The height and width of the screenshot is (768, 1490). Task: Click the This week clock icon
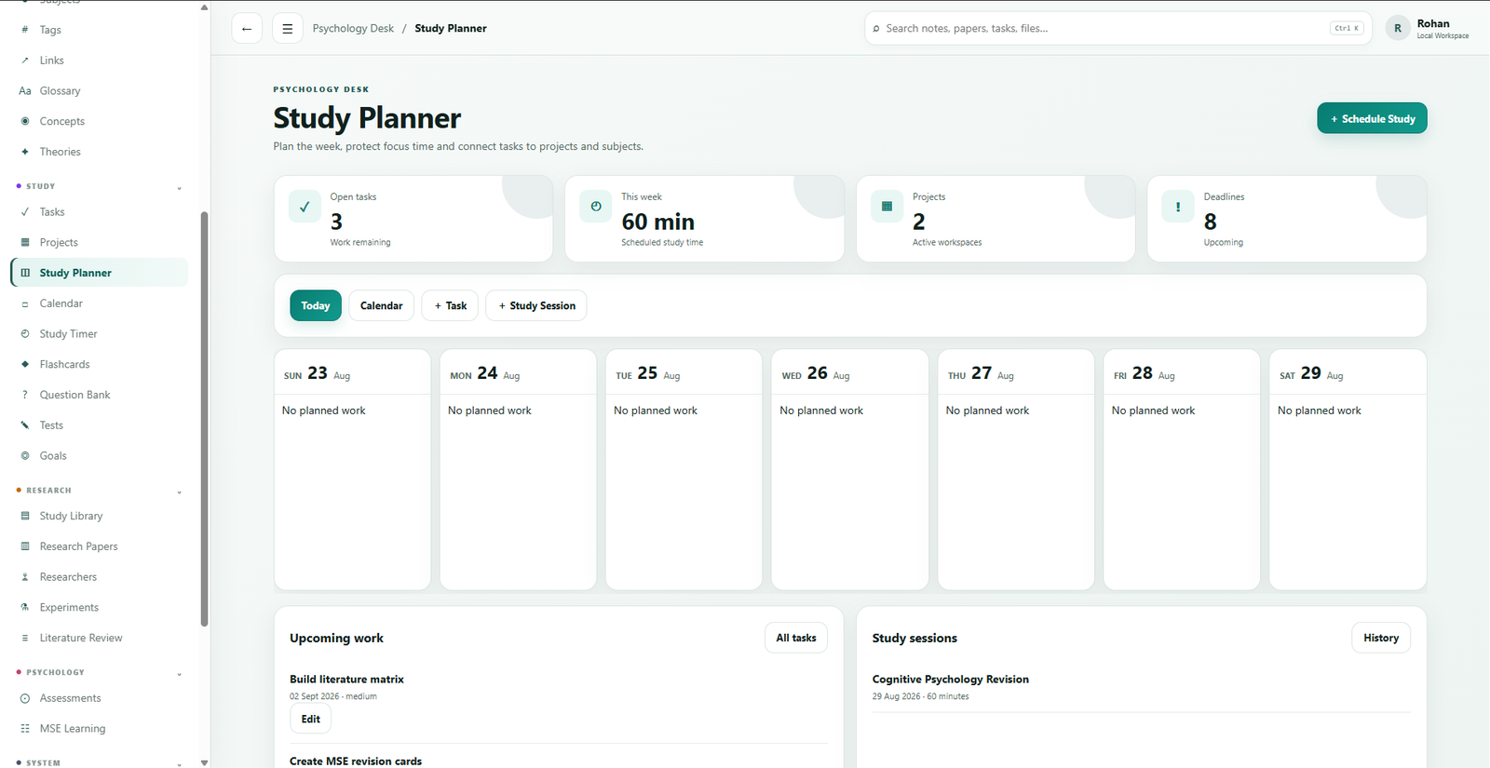tap(596, 207)
